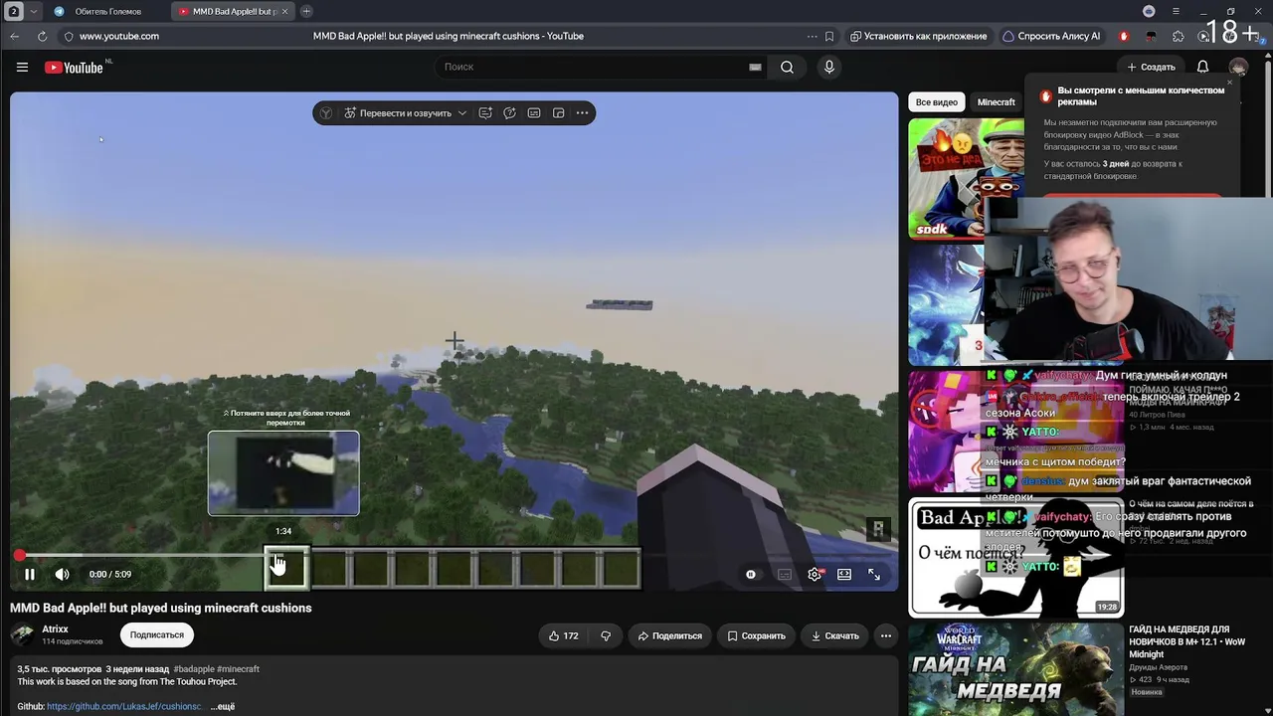The width and height of the screenshot is (1273, 716).
Task: Close the AdBlock notification popup
Action: point(1229,83)
